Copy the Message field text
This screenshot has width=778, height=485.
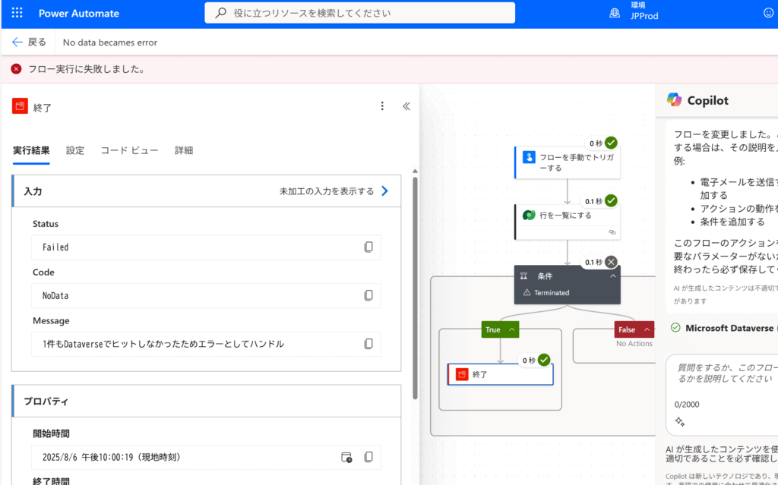368,344
